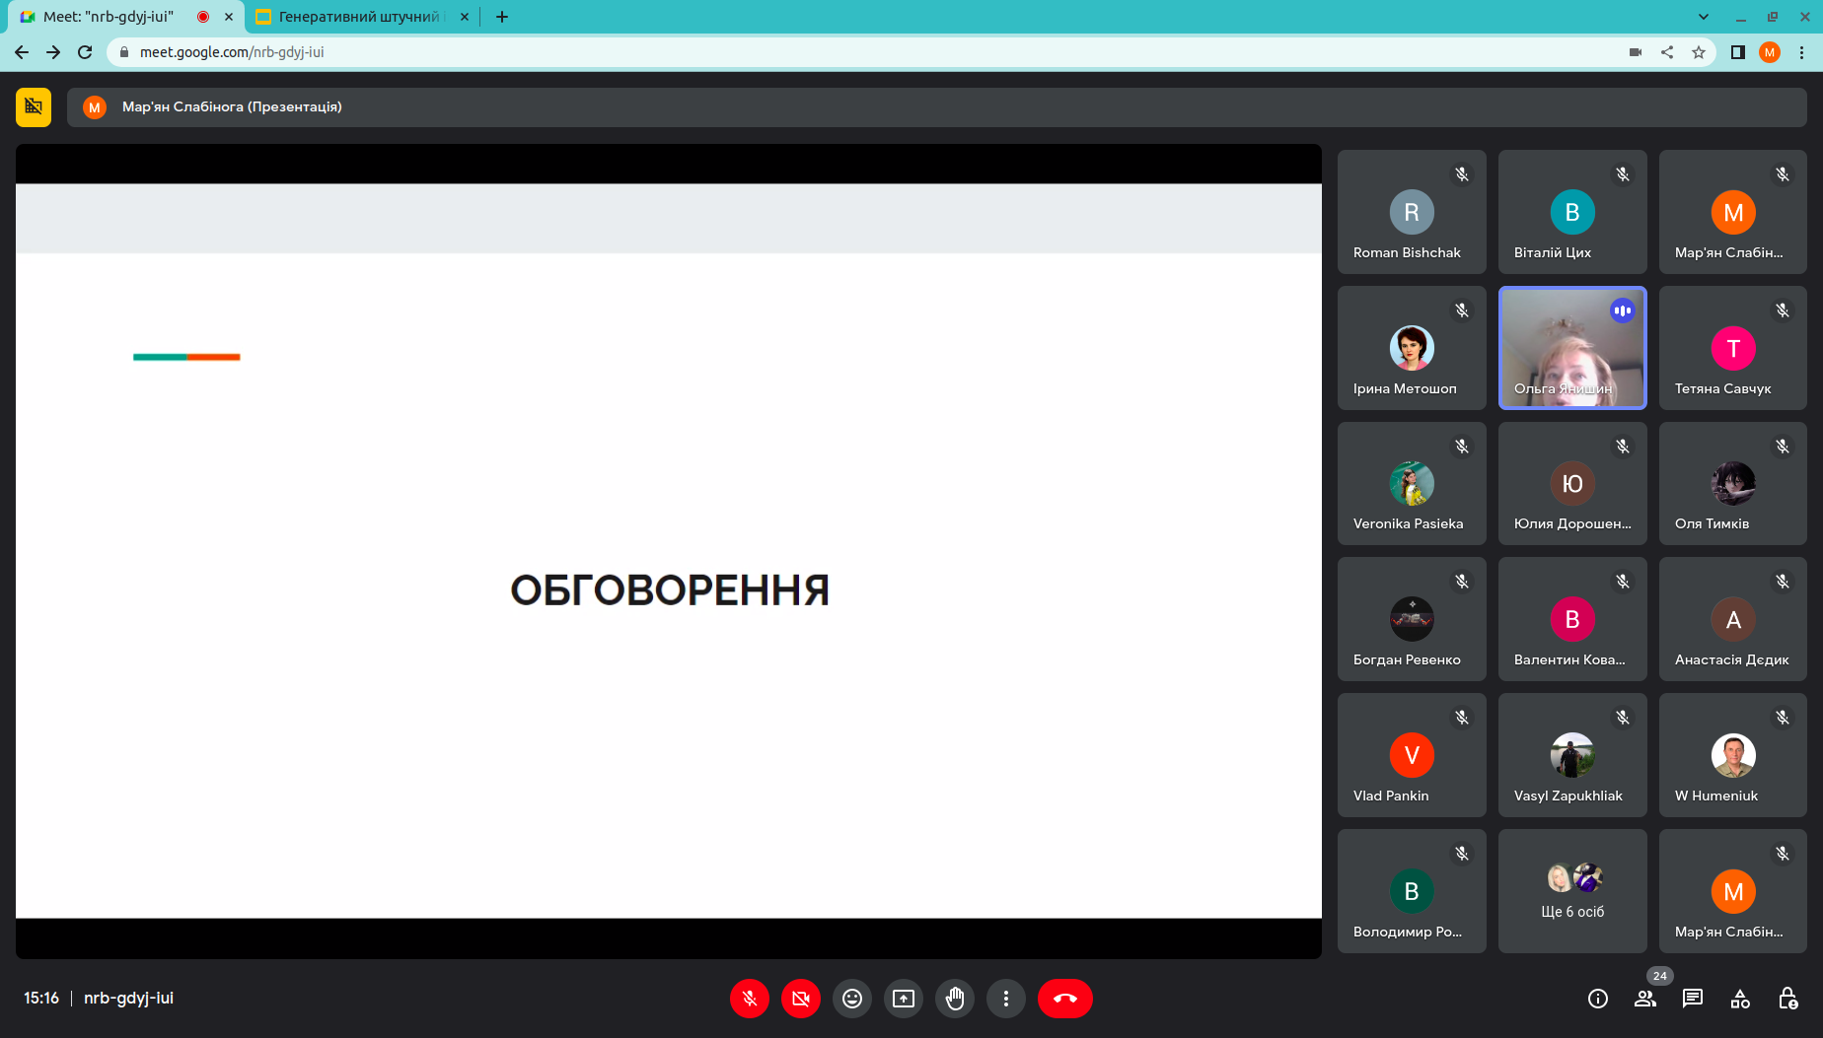Open the chat panel icon
This screenshot has width=1823, height=1038.
click(1692, 999)
